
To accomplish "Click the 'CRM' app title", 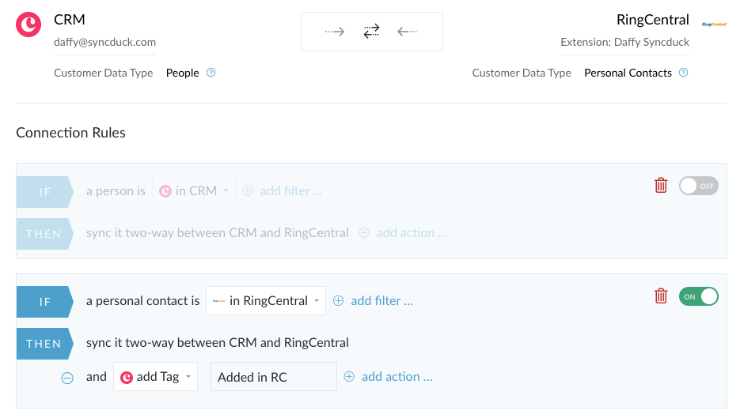I will tap(70, 20).
